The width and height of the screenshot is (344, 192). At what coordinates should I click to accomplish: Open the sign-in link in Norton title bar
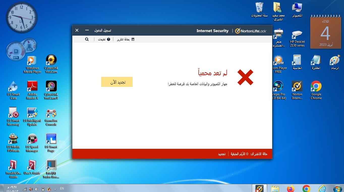[x=103, y=30]
